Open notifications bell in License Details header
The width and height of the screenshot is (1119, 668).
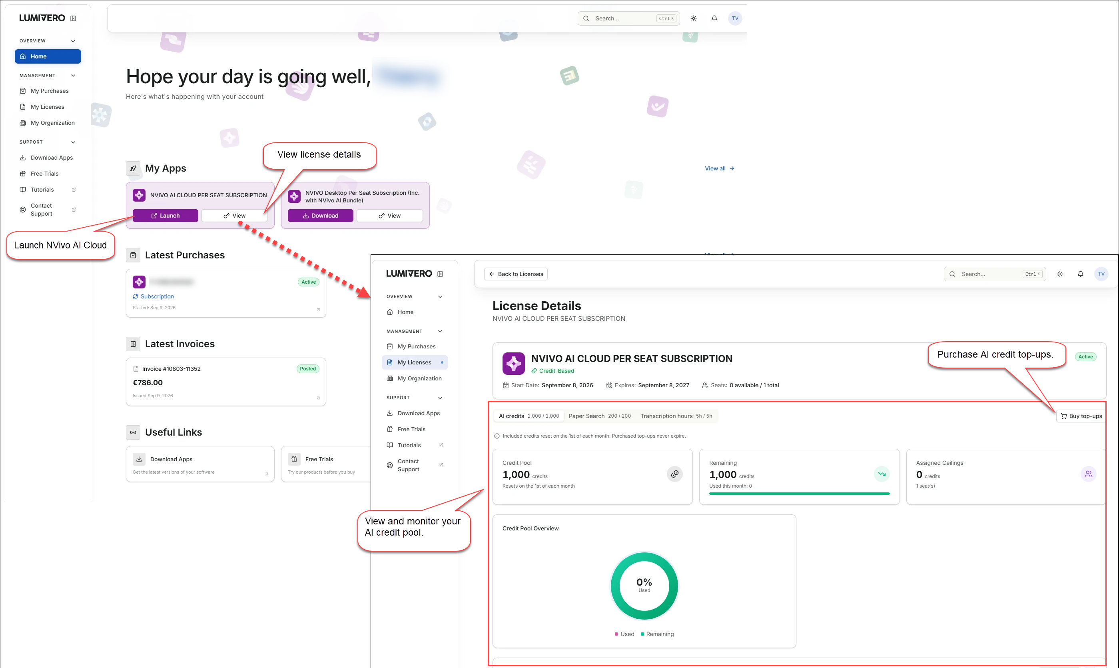pos(1080,274)
